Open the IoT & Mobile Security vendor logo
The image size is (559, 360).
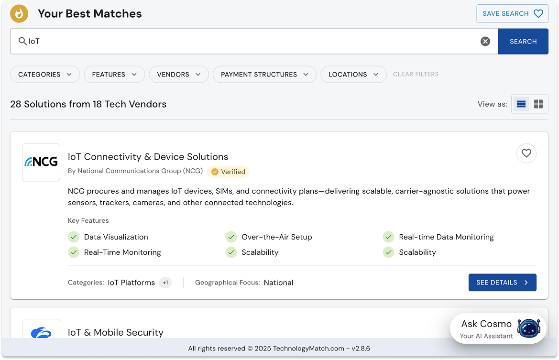(x=41, y=329)
